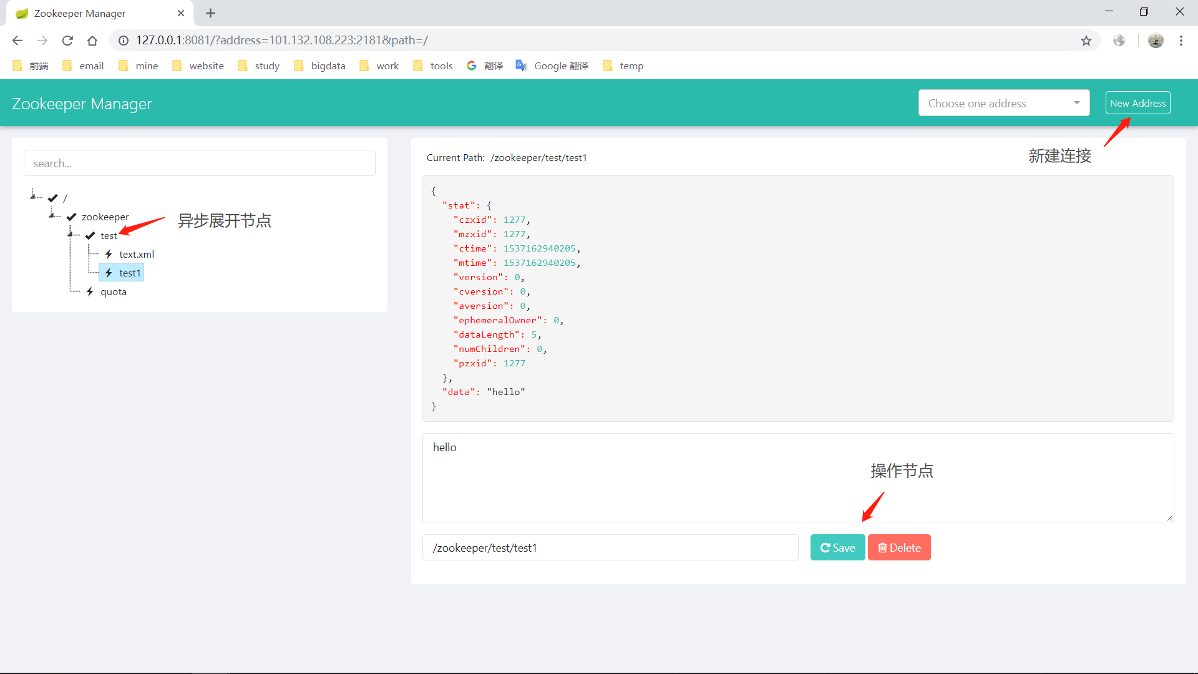
Task: Select the test tree node
Action: click(109, 236)
